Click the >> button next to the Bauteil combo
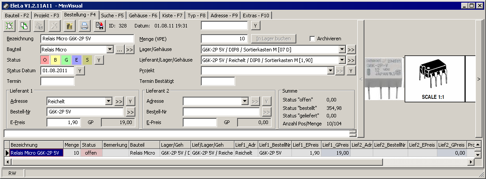Screen dimensions: 486x179 [130, 50]
